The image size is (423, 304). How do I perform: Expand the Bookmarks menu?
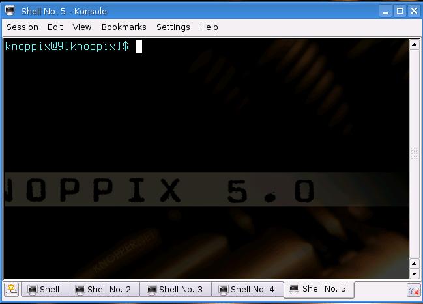[x=124, y=27]
